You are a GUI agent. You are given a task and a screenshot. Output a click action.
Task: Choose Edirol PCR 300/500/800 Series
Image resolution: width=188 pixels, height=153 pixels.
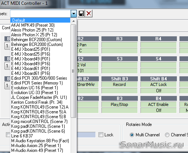[x=40, y=78]
